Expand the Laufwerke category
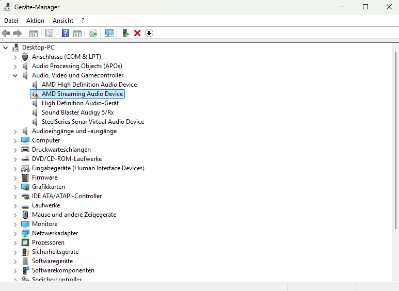Screen dimensions: 399x291 click(x=15, y=206)
